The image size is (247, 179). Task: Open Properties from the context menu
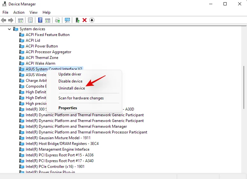(x=68, y=108)
